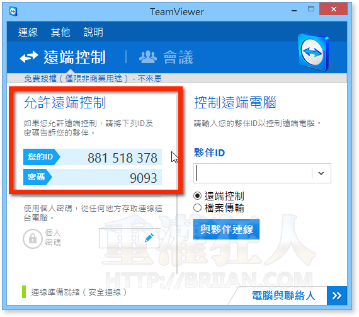Click the pencil edit icon for personal password
The height and width of the screenshot is (317, 359).
[x=149, y=238]
